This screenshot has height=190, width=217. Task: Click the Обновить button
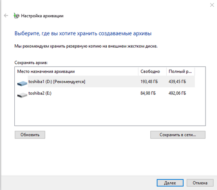30,135
